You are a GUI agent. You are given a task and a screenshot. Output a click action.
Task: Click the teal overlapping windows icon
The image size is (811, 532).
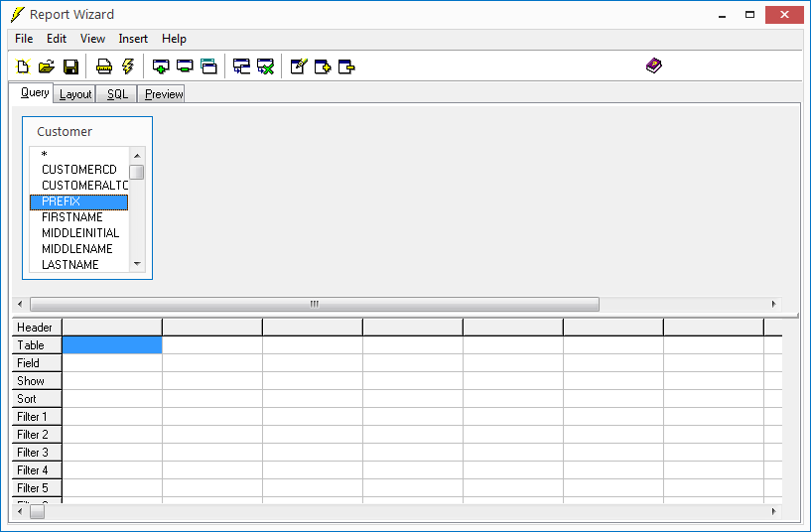click(209, 66)
